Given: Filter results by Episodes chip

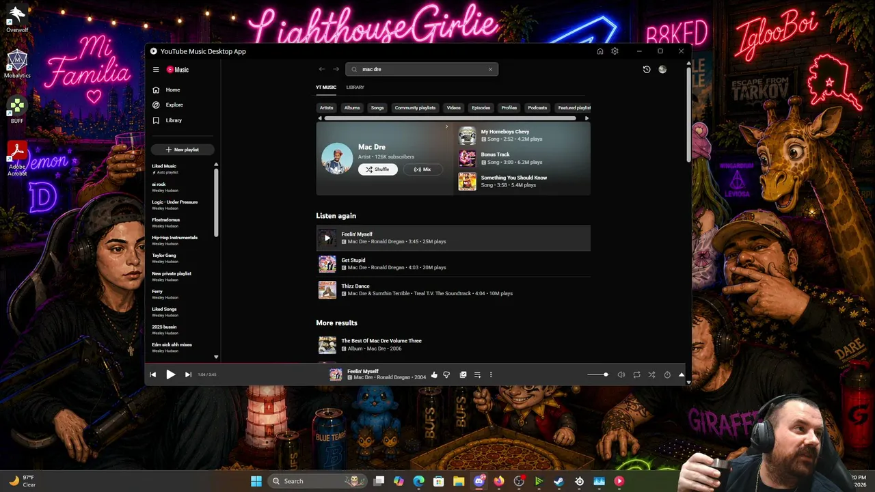Looking at the screenshot, I should pos(481,108).
